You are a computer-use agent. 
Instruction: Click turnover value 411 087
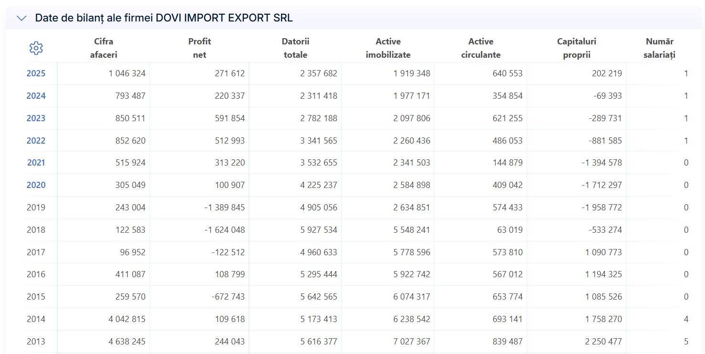coord(130,274)
